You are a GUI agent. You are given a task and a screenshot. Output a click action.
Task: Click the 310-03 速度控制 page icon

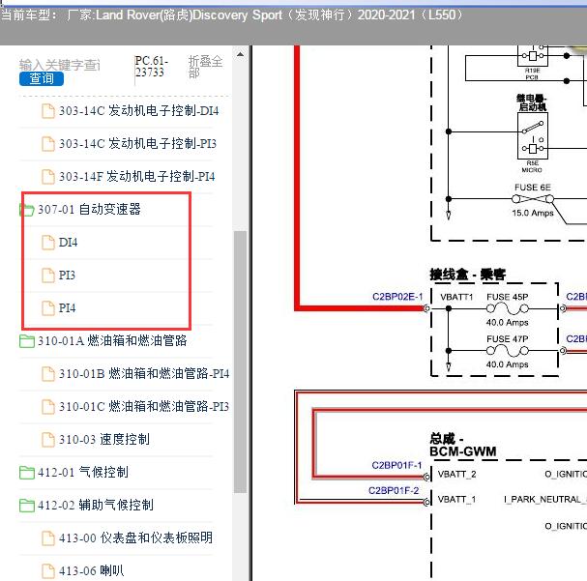48,440
